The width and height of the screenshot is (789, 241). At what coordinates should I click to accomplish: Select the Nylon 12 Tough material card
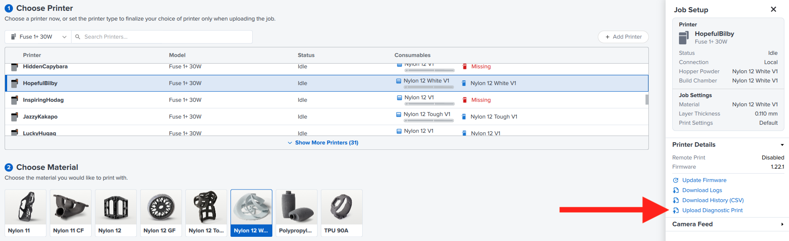click(x=206, y=213)
